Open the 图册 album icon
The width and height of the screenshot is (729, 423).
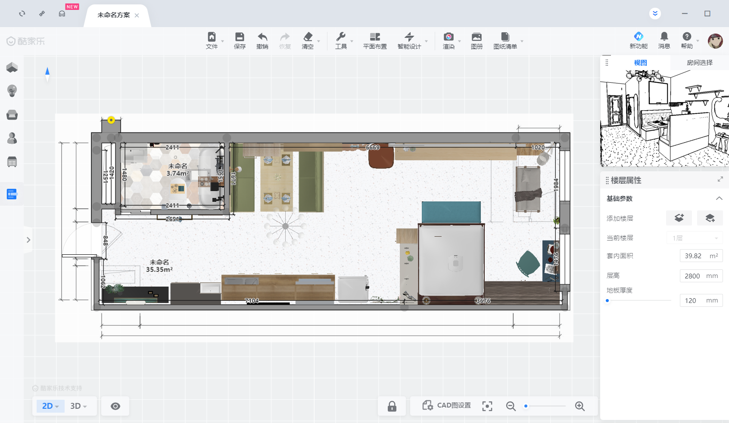477,37
